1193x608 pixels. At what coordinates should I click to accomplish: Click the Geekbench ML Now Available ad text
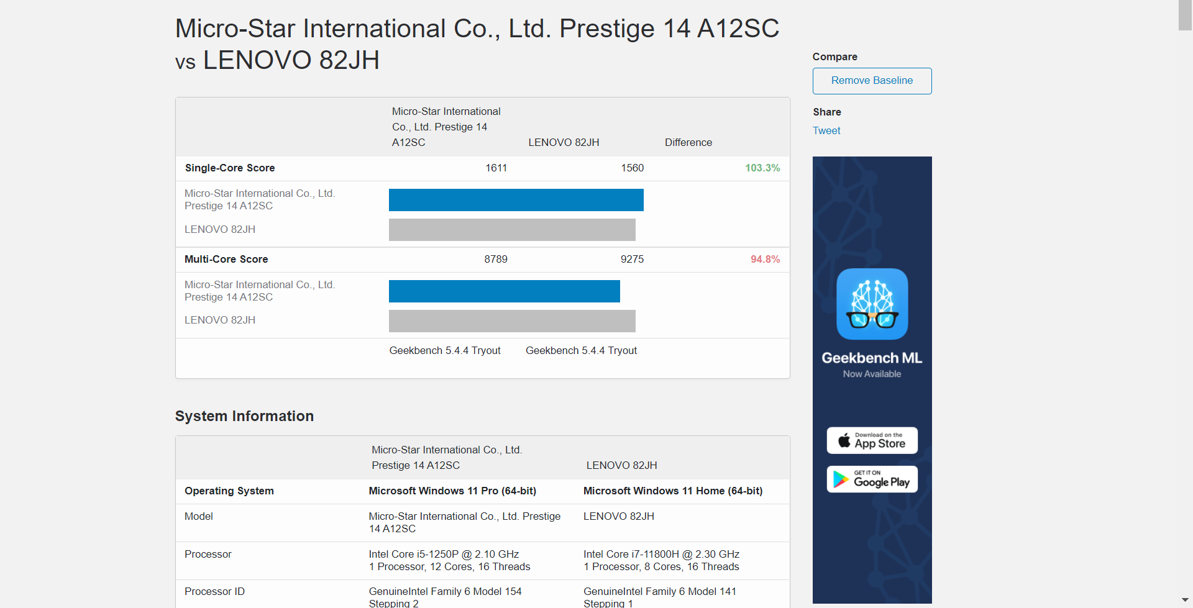coord(872,365)
